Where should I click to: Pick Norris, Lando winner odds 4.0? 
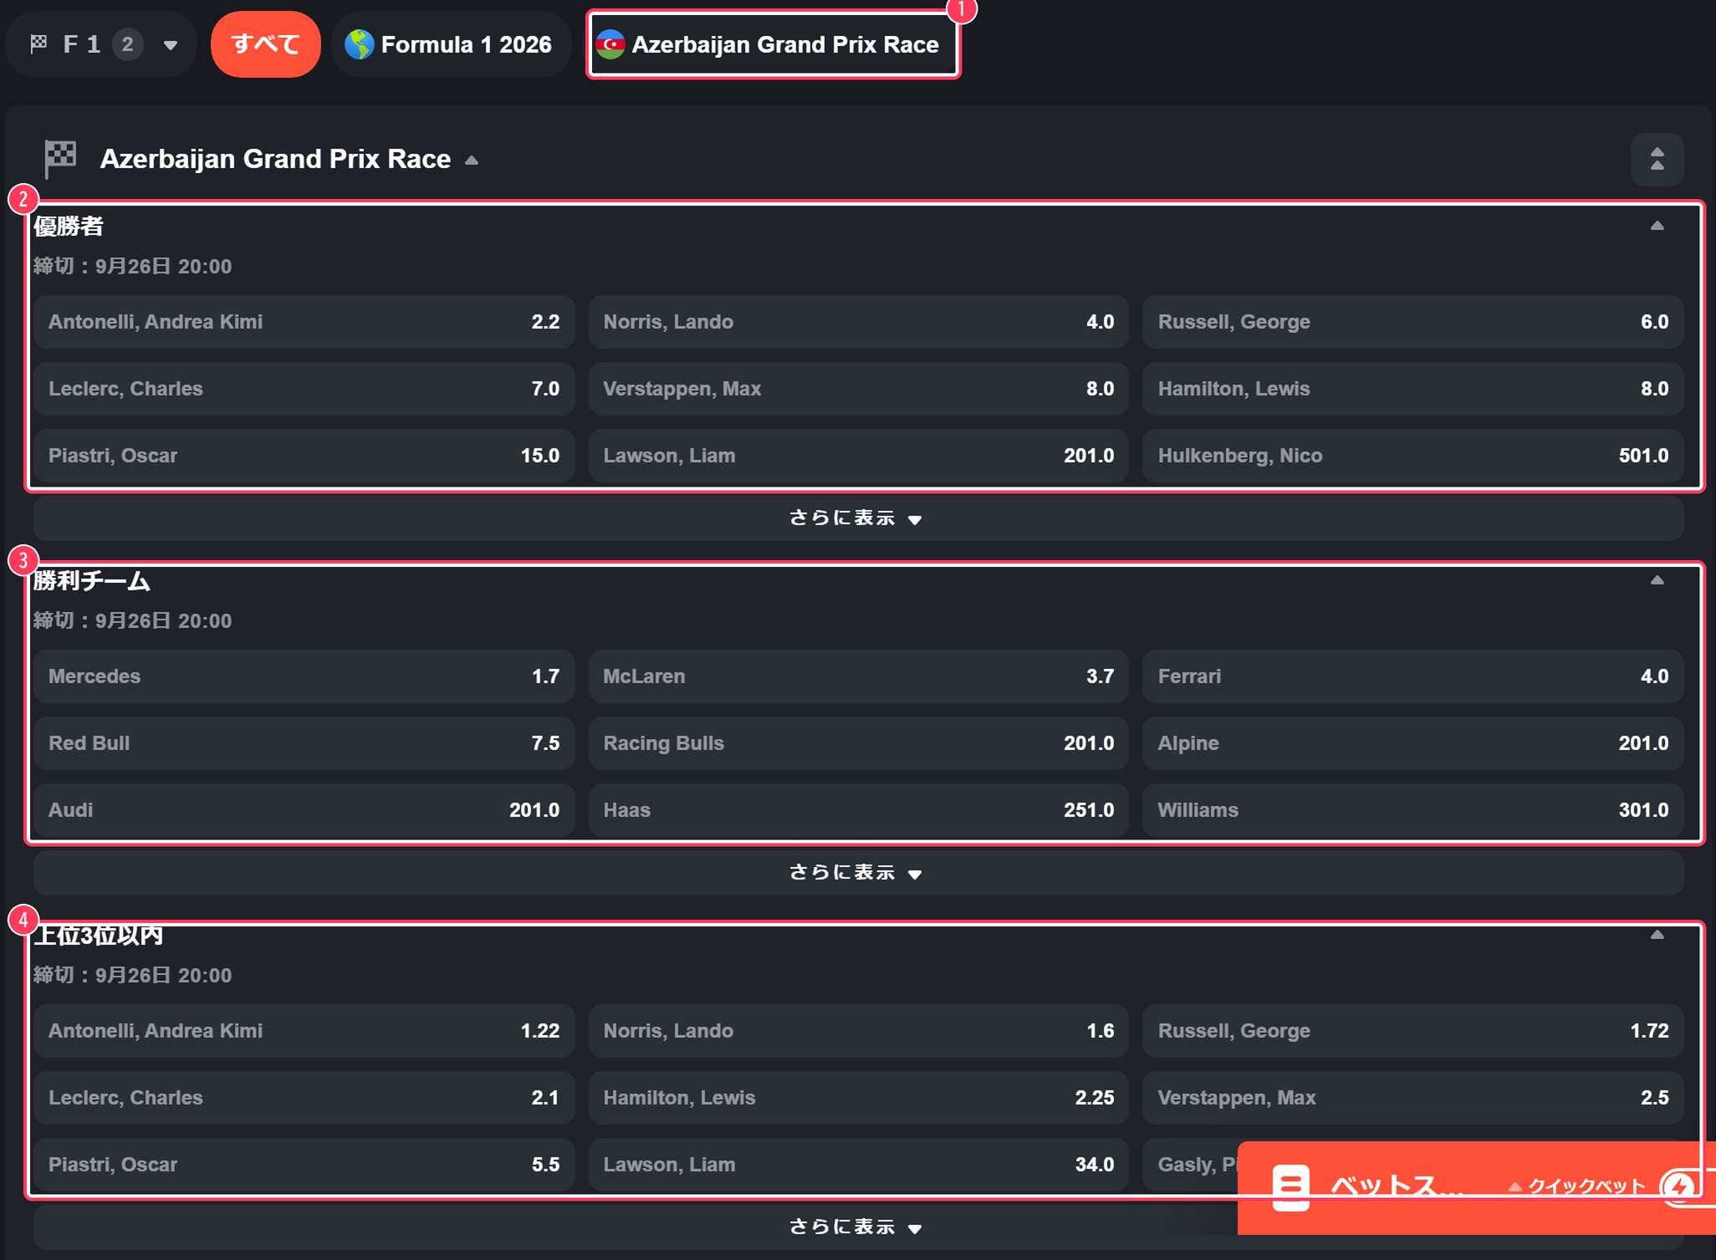[x=859, y=322]
